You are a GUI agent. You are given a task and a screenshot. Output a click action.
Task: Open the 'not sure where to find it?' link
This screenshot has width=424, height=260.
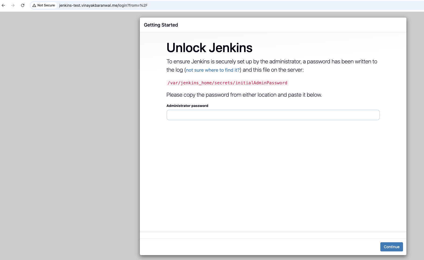213,70
